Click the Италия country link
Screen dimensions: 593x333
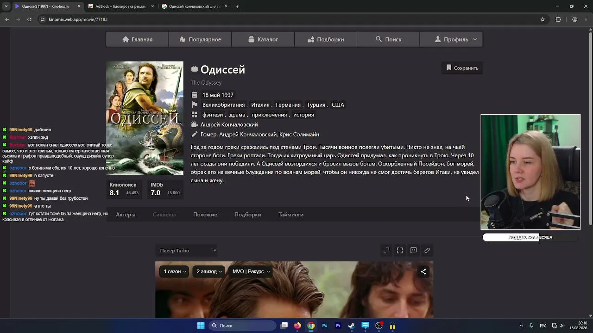tap(260, 105)
